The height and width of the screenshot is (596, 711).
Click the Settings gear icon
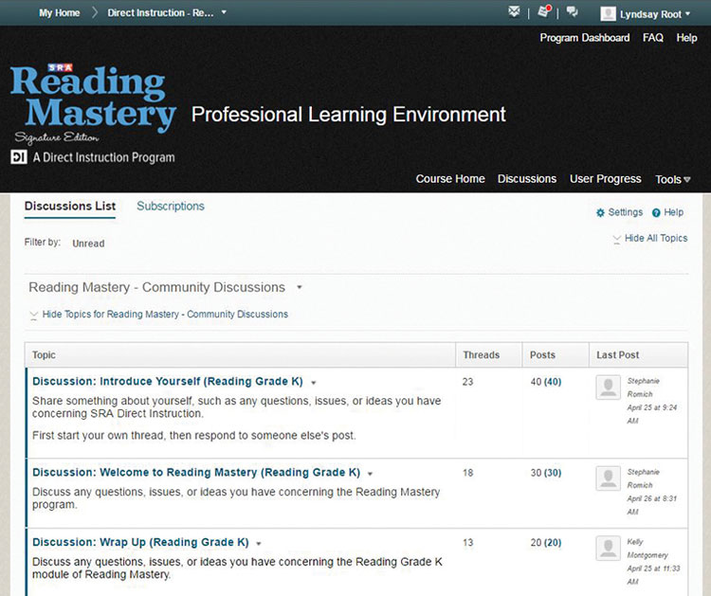600,213
